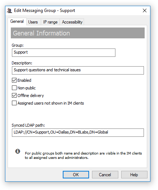Switch to the General tab
This screenshot has height=190, width=158.
(x=17, y=21)
